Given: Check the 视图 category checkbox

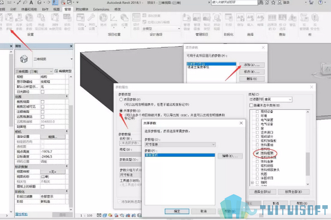Looking at the screenshot, I should [x=258, y=174].
